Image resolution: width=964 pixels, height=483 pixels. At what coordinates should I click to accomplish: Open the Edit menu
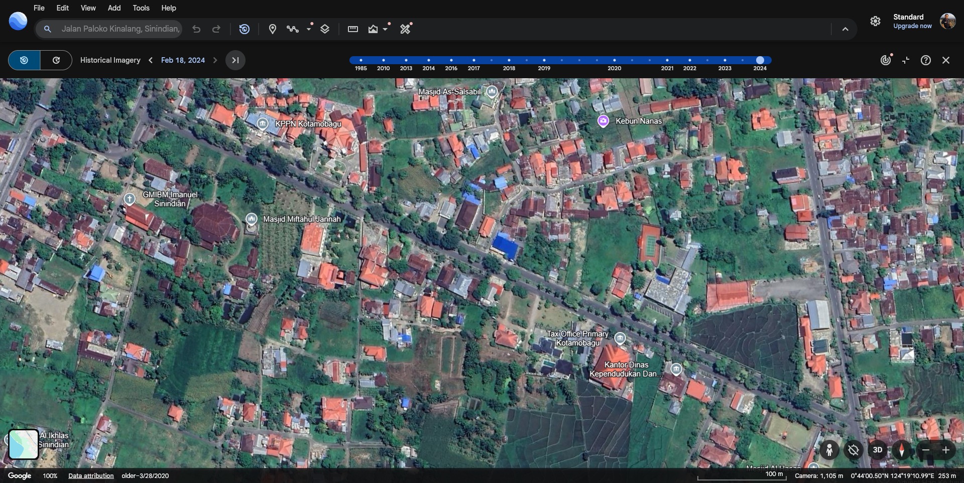pos(63,8)
